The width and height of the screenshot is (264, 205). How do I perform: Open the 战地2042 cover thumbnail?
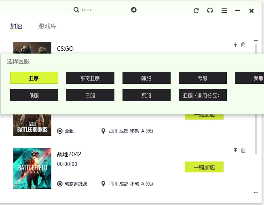click(x=32, y=168)
